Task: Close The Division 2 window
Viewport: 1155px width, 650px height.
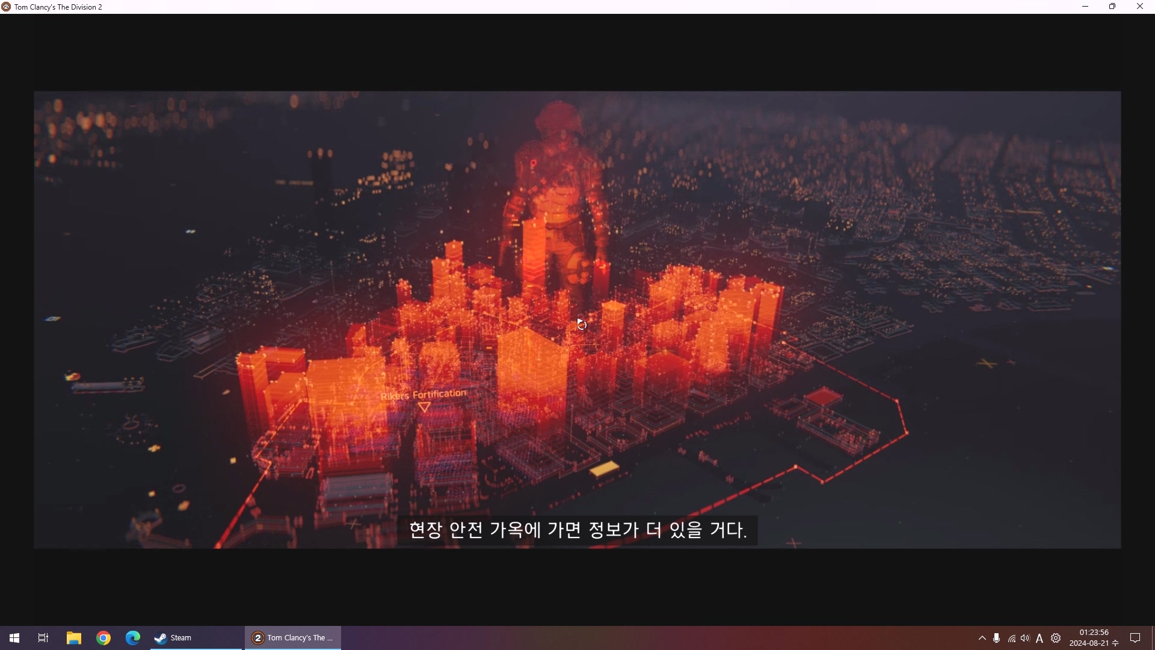Action: click(x=1140, y=7)
